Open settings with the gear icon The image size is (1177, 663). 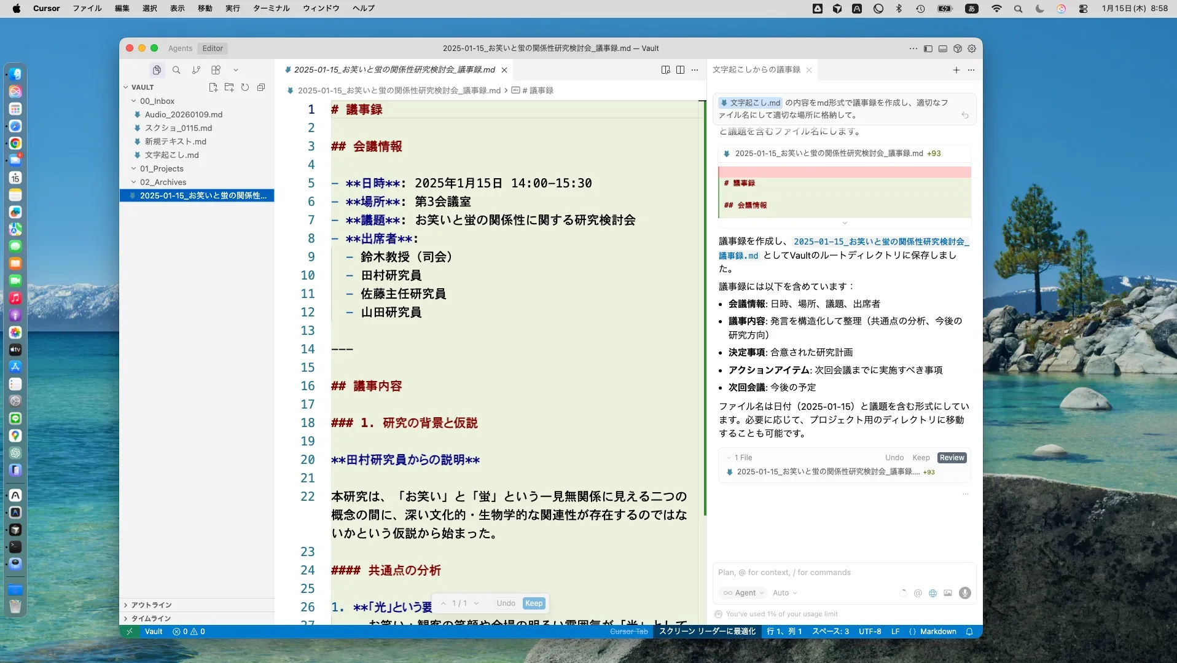tap(972, 49)
